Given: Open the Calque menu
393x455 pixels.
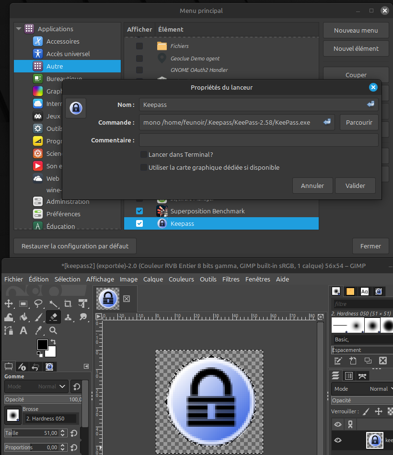Looking at the screenshot, I should click(x=153, y=279).
